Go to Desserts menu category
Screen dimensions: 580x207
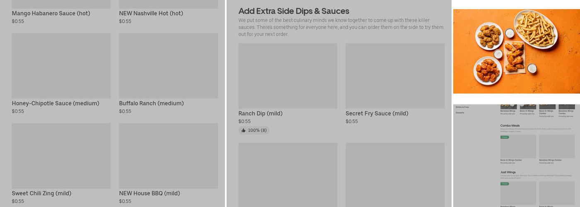(x=460, y=113)
